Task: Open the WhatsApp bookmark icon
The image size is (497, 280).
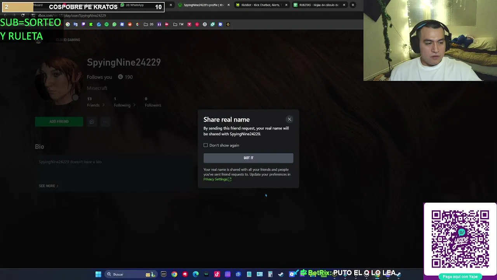Action: (x=115, y=24)
